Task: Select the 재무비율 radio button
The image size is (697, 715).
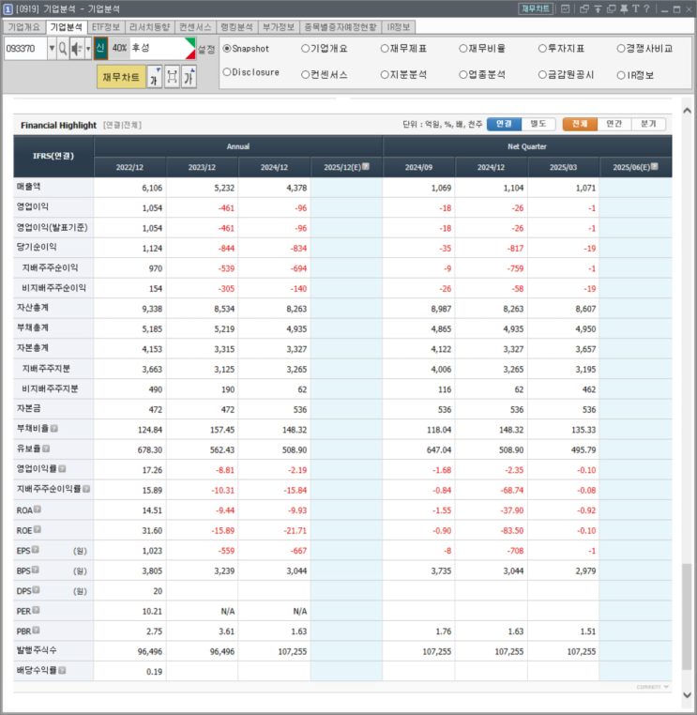Action: pos(463,49)
